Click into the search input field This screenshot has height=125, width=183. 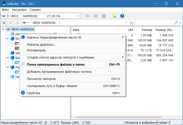click(154, 23)
